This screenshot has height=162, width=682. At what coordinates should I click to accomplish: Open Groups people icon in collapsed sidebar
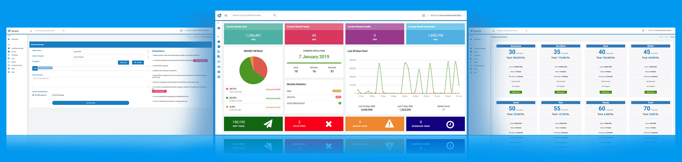[x=219, y=47]
